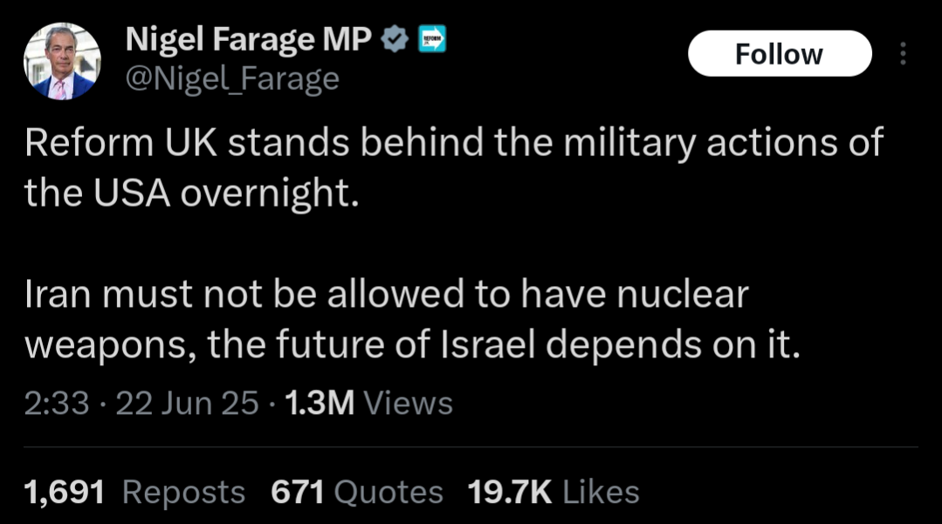Show the 19.7K Likes list
Screen dimensions: 942x524
[554, 493]
